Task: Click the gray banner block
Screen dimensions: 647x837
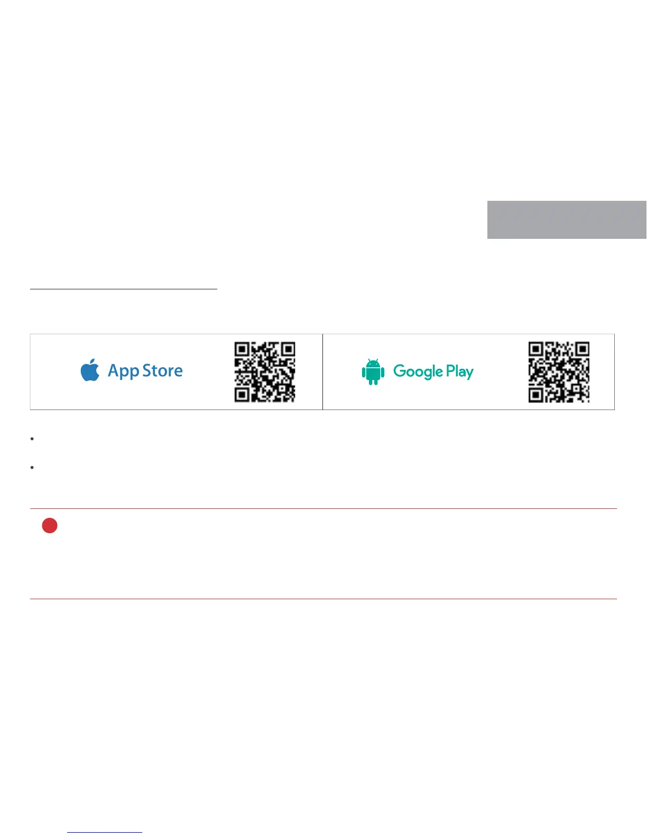Action: [567, 220]
